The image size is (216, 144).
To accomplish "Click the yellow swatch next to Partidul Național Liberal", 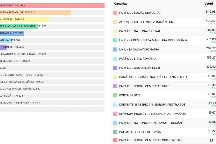I will click(115, 31).
